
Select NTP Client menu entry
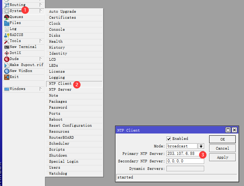(x=74, y=84)
